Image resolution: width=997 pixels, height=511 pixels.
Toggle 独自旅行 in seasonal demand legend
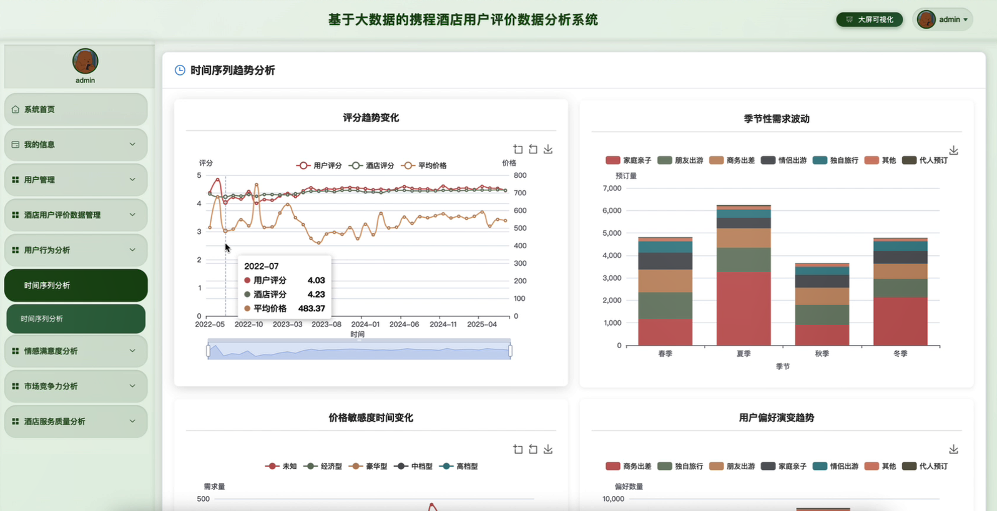pos(835,160)
